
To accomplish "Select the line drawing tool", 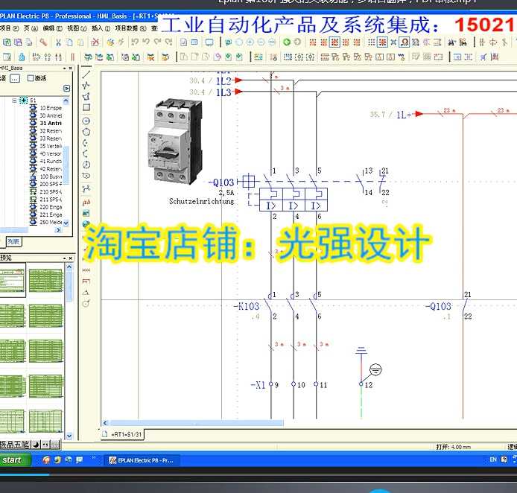I will pyautogui.click(x=86, y=74).
